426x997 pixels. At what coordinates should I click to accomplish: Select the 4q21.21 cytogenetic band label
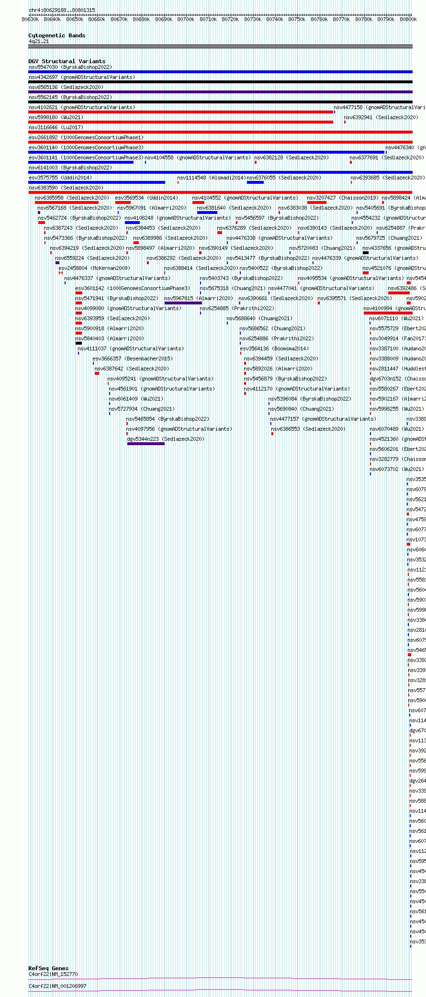point(39,41)
